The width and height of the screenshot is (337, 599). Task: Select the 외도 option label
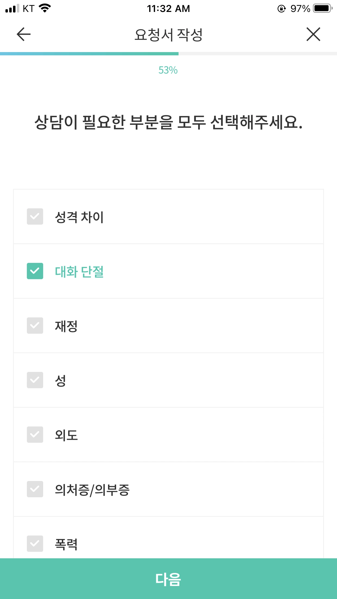tap(66, 435)
